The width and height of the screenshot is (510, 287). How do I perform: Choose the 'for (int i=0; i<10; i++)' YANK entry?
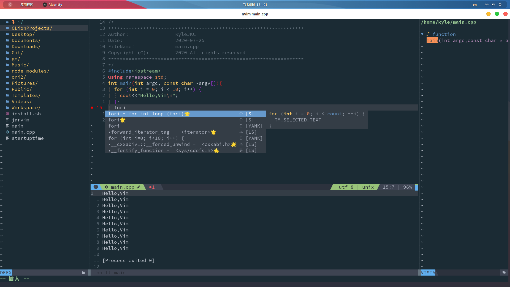pyautogui.click(x=146, y=138)
